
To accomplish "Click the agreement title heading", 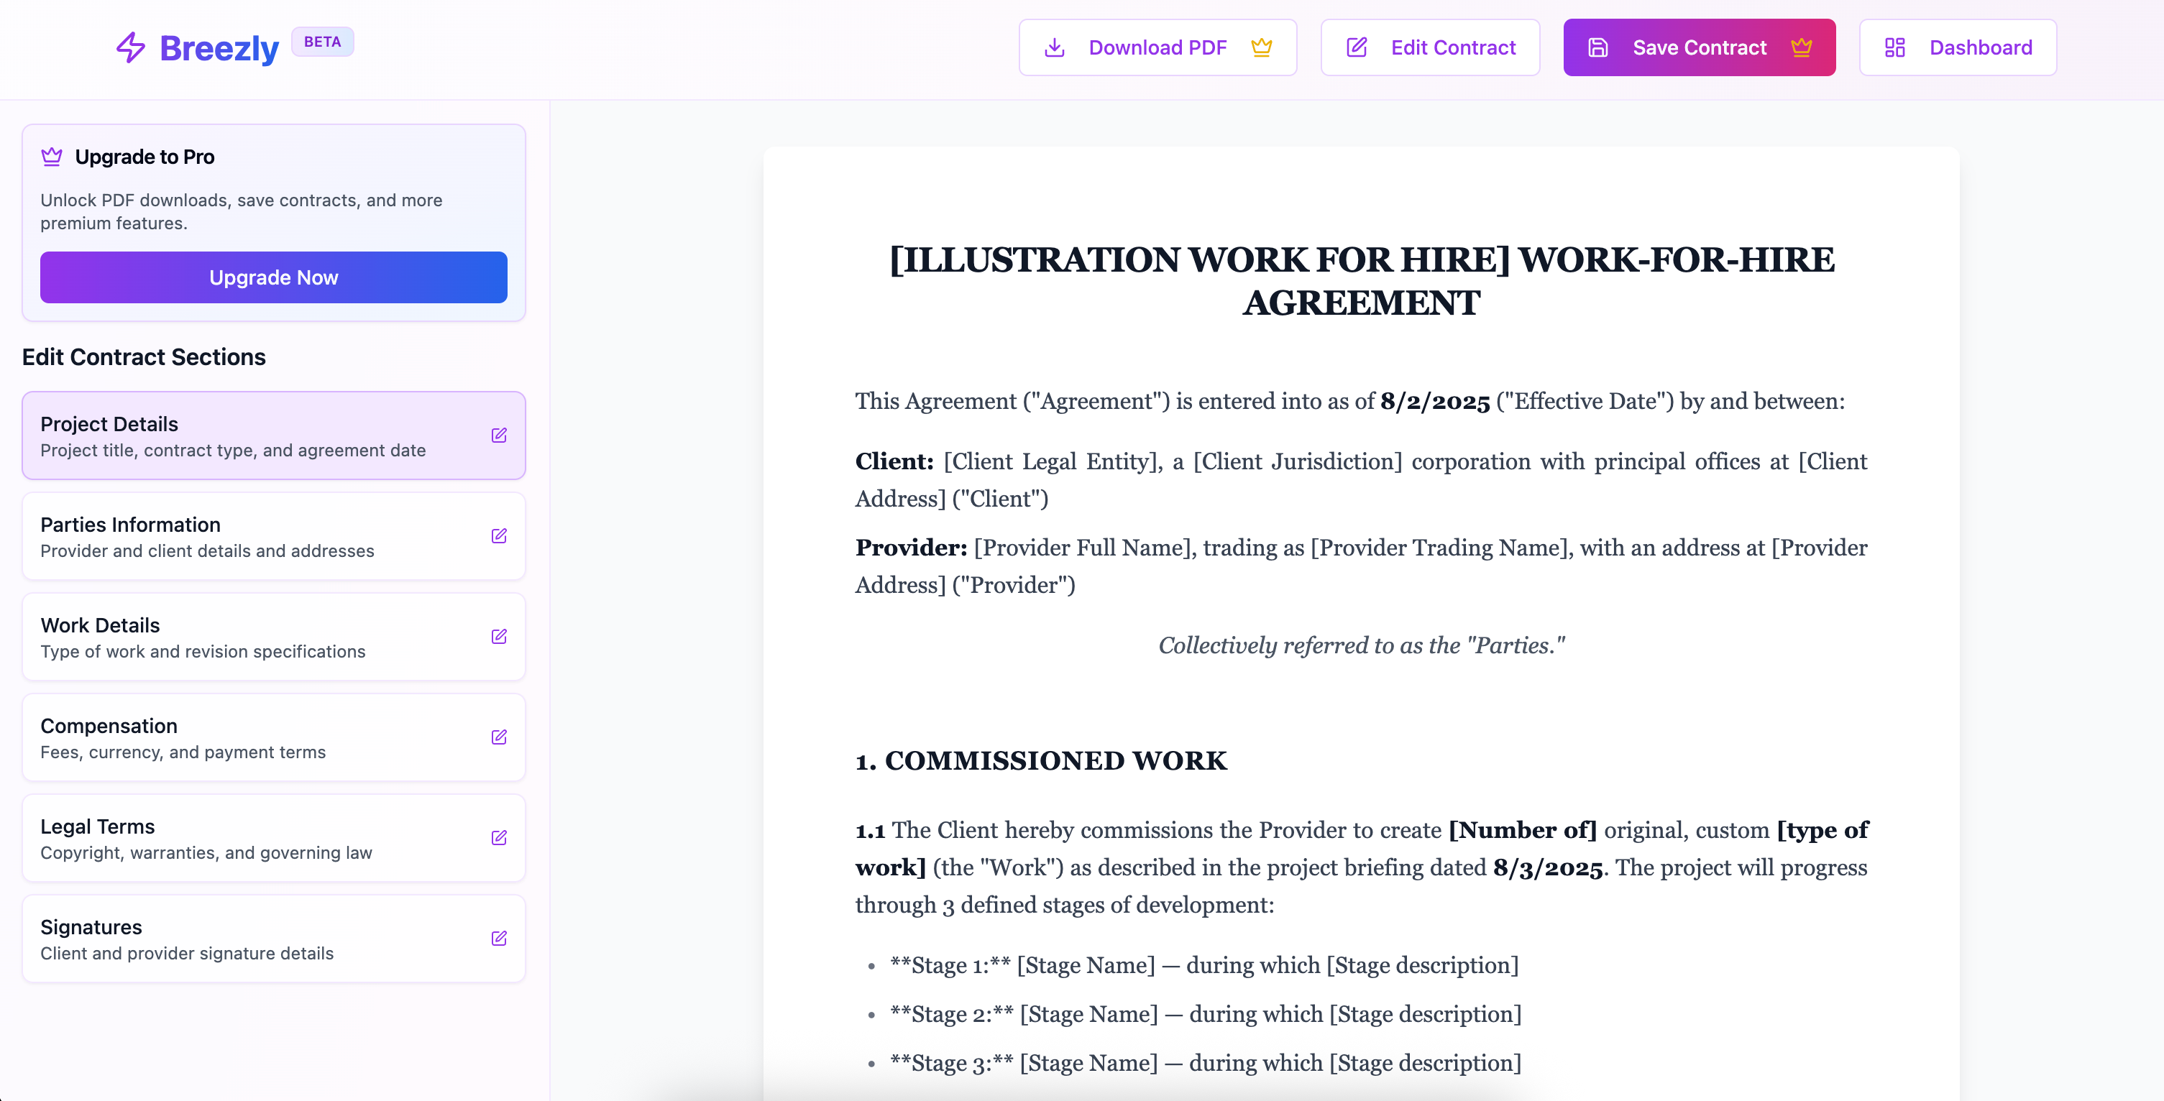I will tap(1361, 280).
